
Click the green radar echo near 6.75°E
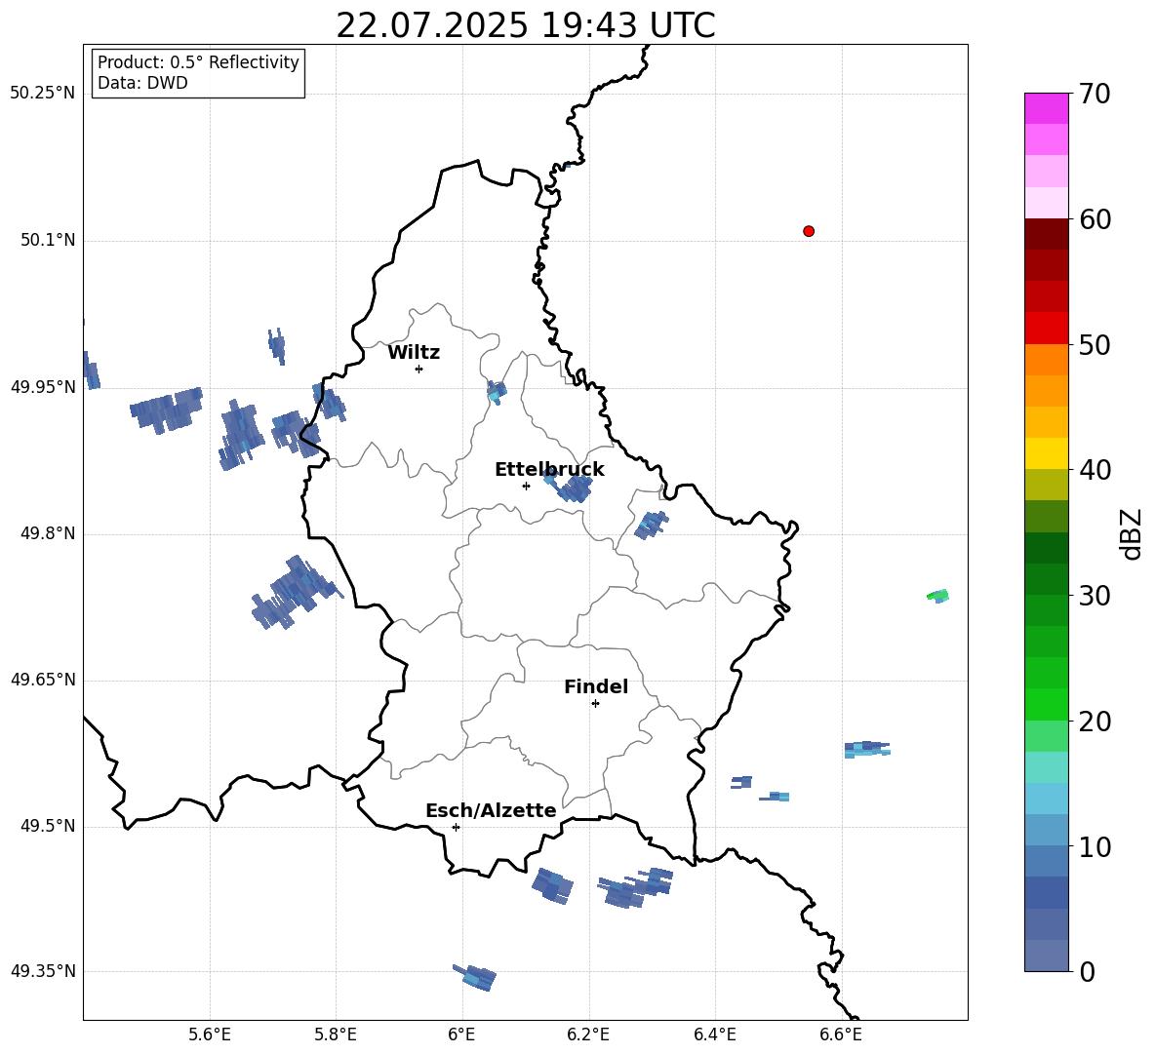pyautogui.click(x=937, y=596)
